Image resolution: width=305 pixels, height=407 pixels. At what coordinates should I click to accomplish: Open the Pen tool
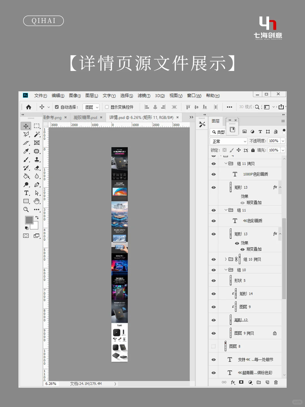pos(37,185)
